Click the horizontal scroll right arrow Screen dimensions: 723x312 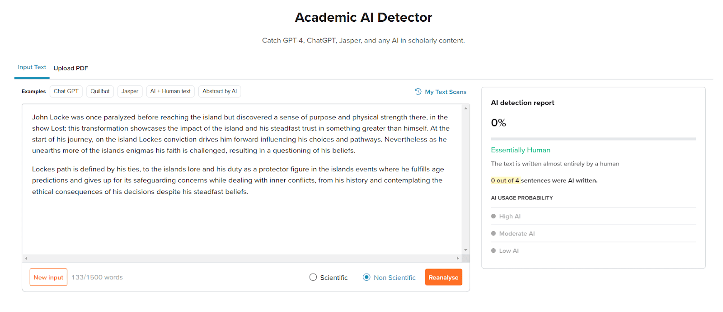tap(458, 258)
